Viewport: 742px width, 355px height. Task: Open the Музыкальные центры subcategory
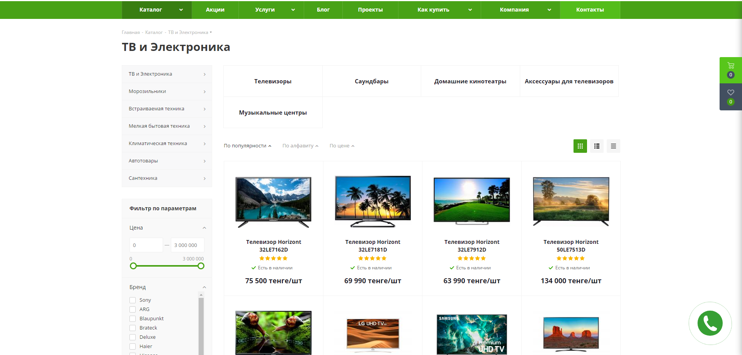click(x=273, y=112)
